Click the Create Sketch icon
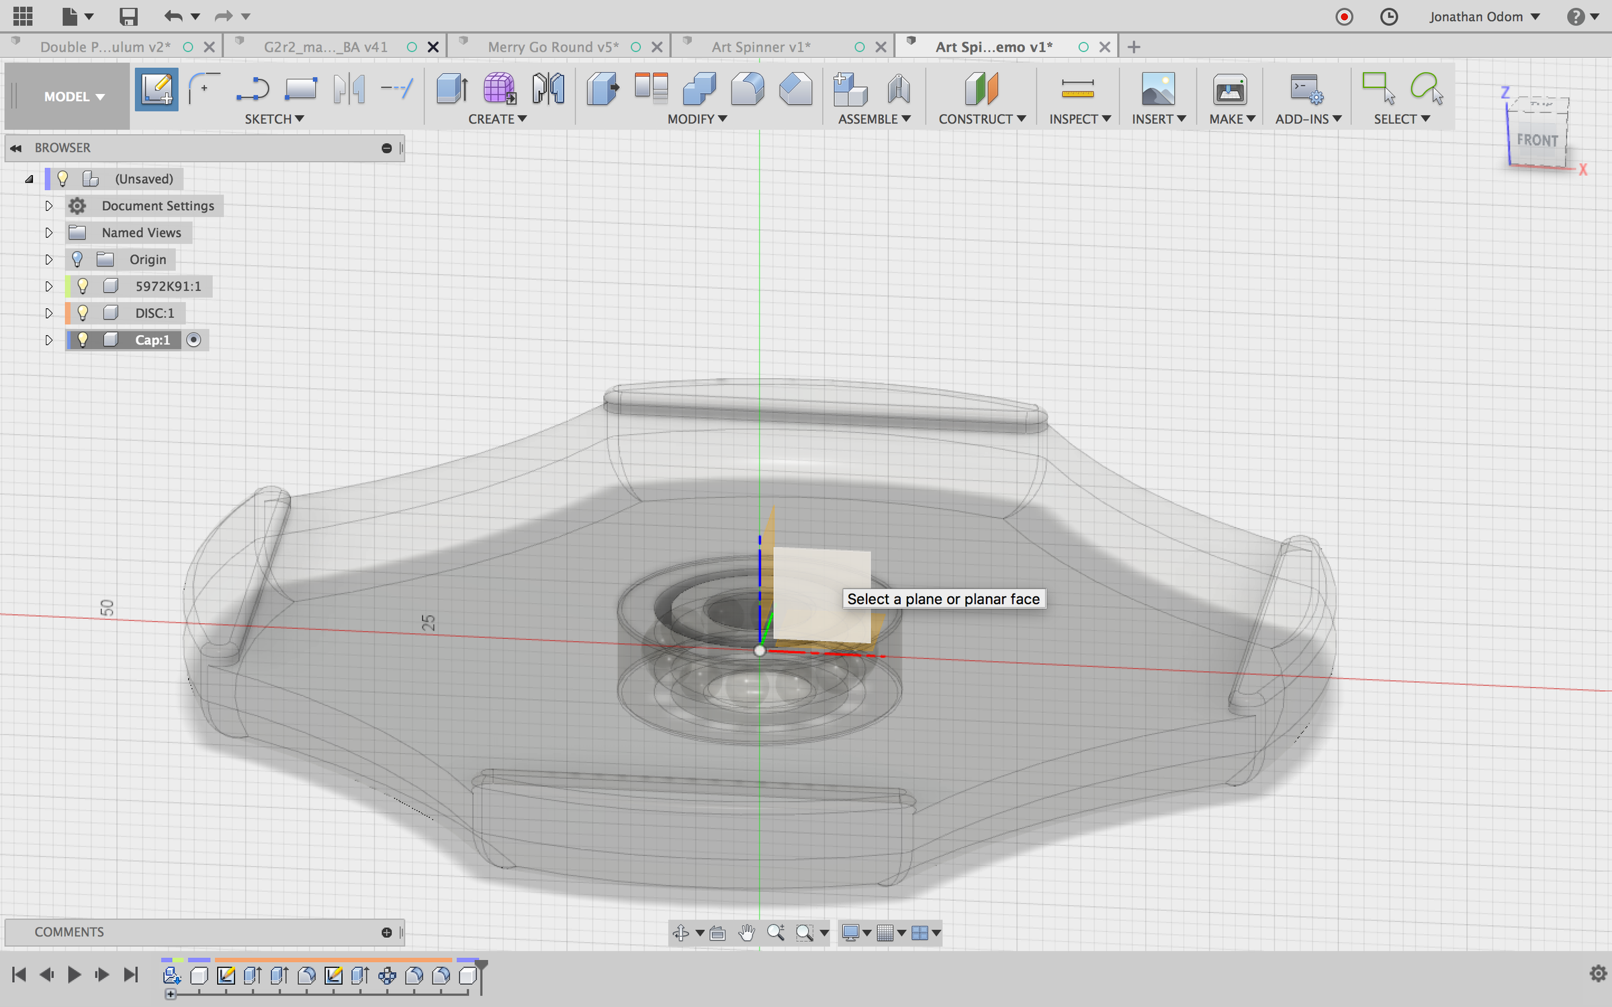Screen dimensions: 1612x1007 (156, 89)
